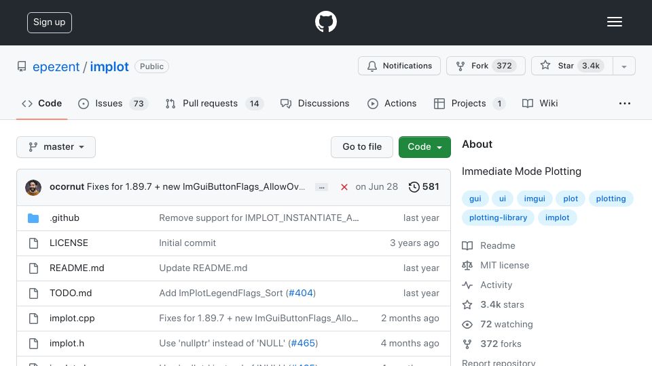Screen dimensions: 652x366
Task: Open the more tabs ellipsis menu
Action: click(625, 103)
